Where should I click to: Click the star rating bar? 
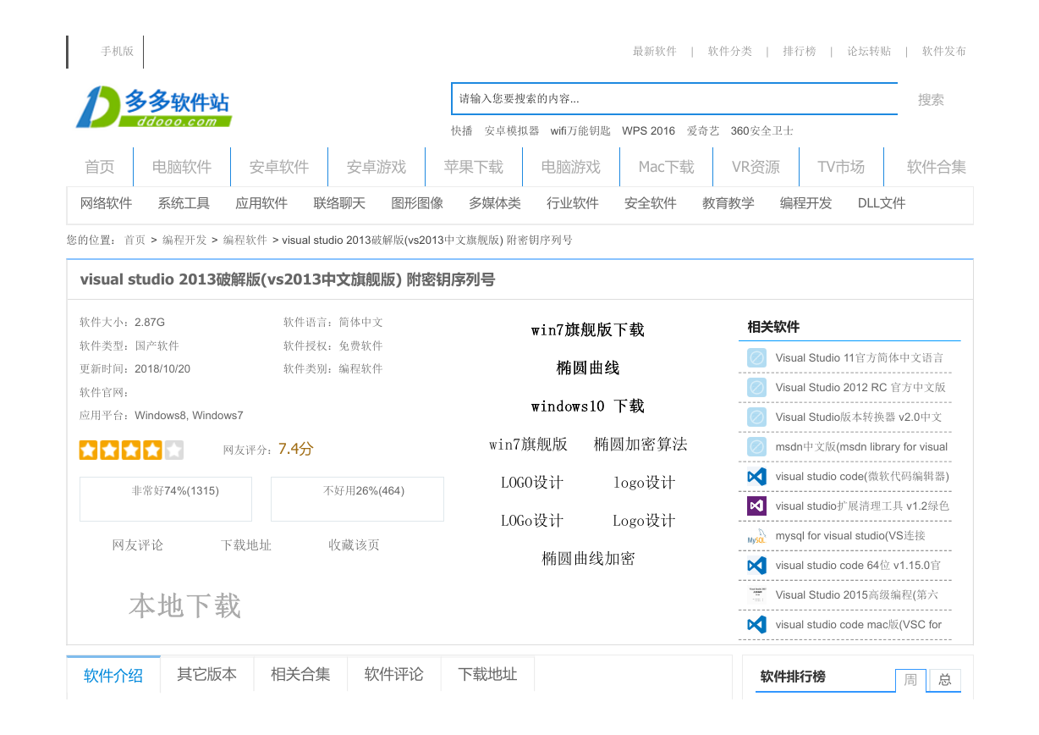pos(131,450)
